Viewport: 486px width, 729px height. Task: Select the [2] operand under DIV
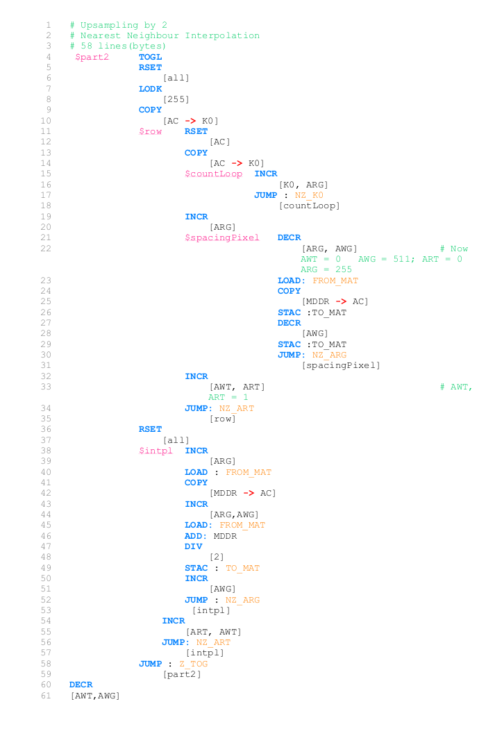pos(217,557)
